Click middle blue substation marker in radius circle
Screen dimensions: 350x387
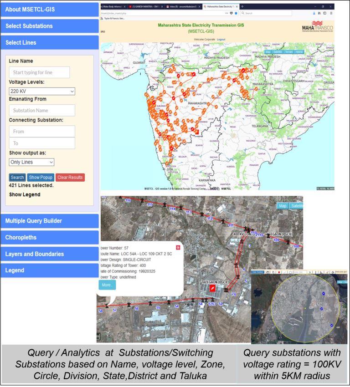point(322,309)
